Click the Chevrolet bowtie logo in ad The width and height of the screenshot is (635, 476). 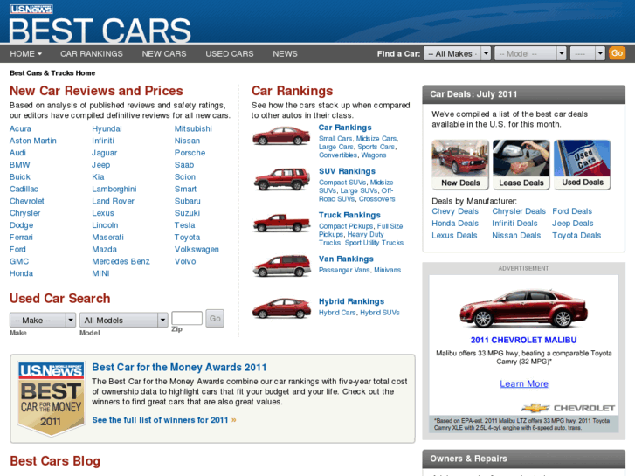tap(535, 408)
